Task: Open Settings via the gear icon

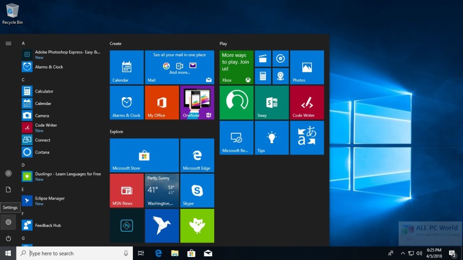Action: (x=8, y=222)
